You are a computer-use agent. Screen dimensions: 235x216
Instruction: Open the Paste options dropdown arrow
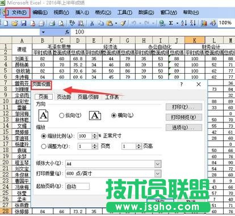coord(116,23)
